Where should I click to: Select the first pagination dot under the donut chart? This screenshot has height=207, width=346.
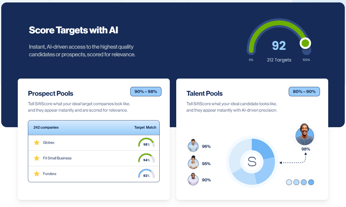[x=289, y=182]
